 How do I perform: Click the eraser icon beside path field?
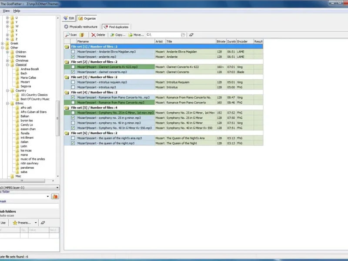coord(191,35)
